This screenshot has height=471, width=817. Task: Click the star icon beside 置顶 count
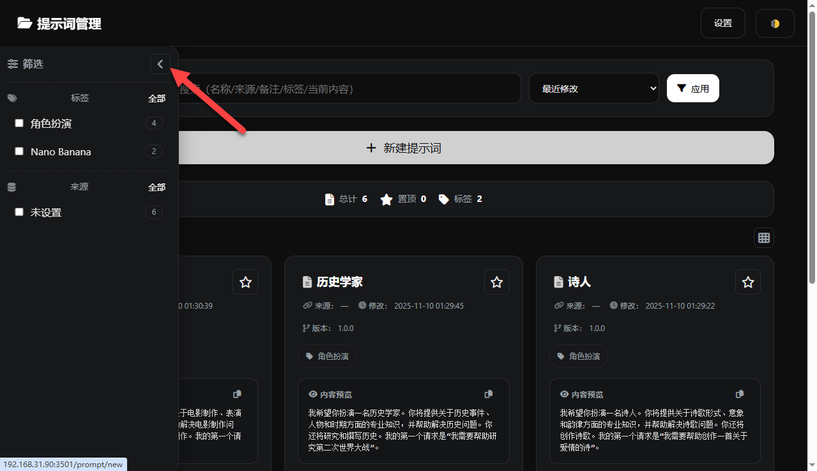386,199
